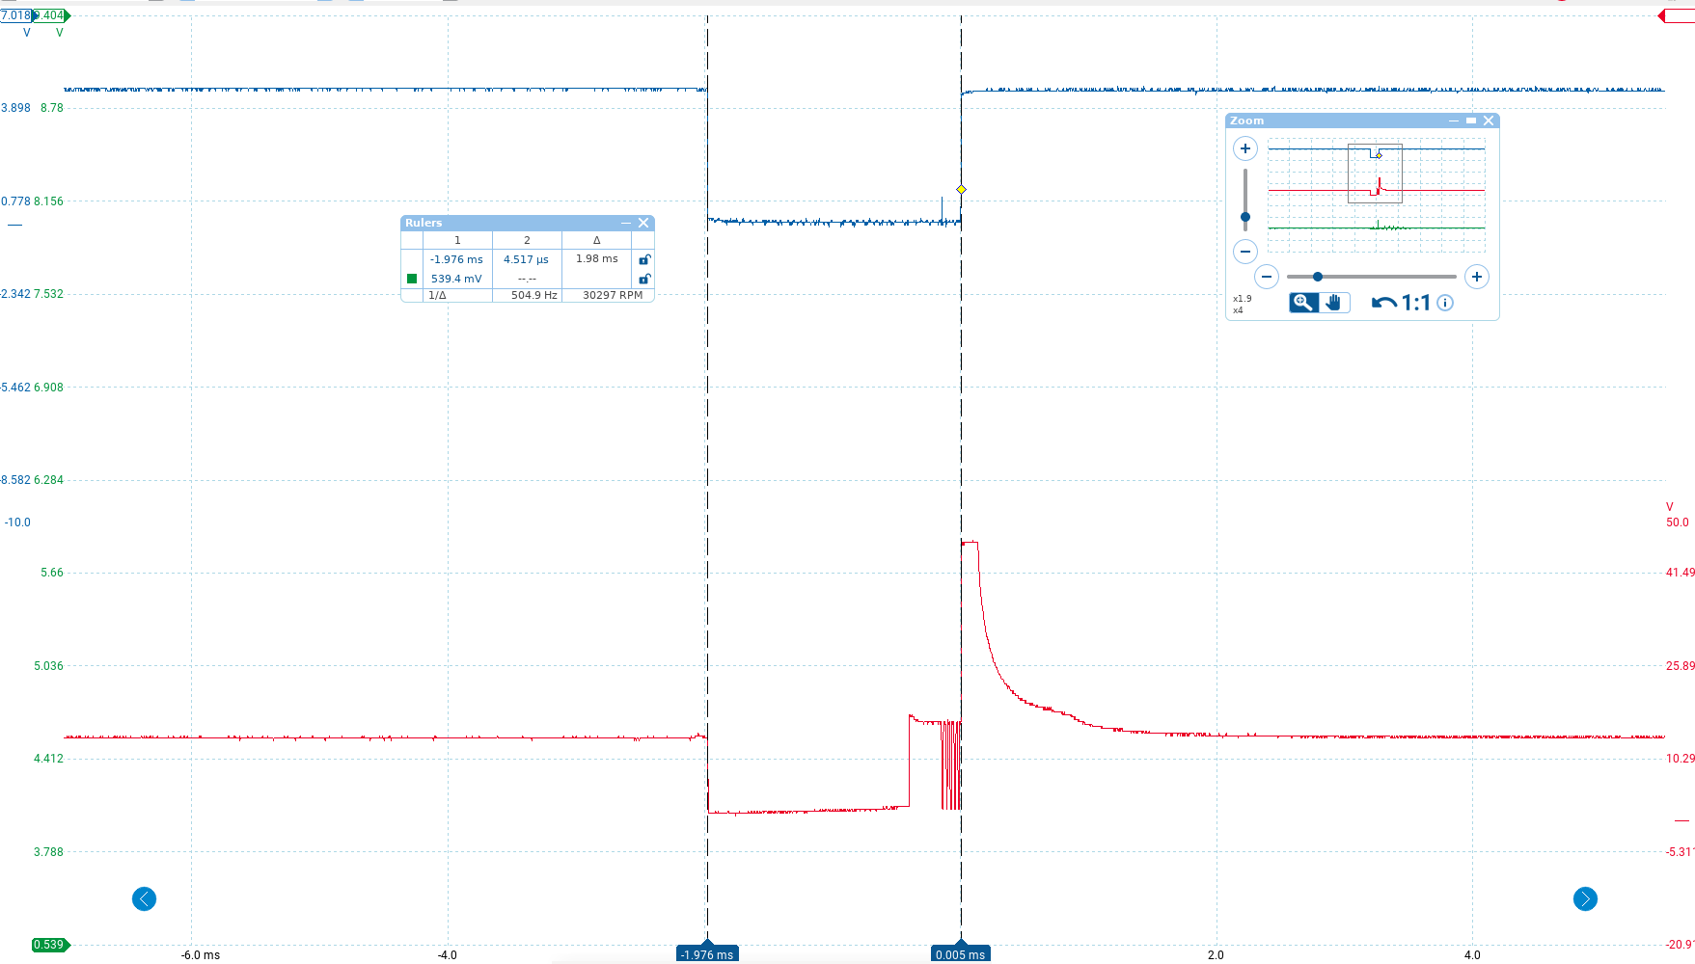Click the green channel swatch in Rulers
This screenshot has width=1695, height=964.
[412, 279]
